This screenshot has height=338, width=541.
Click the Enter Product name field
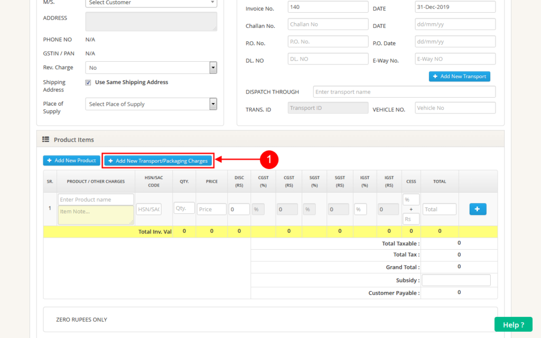[x=95, y=199]
